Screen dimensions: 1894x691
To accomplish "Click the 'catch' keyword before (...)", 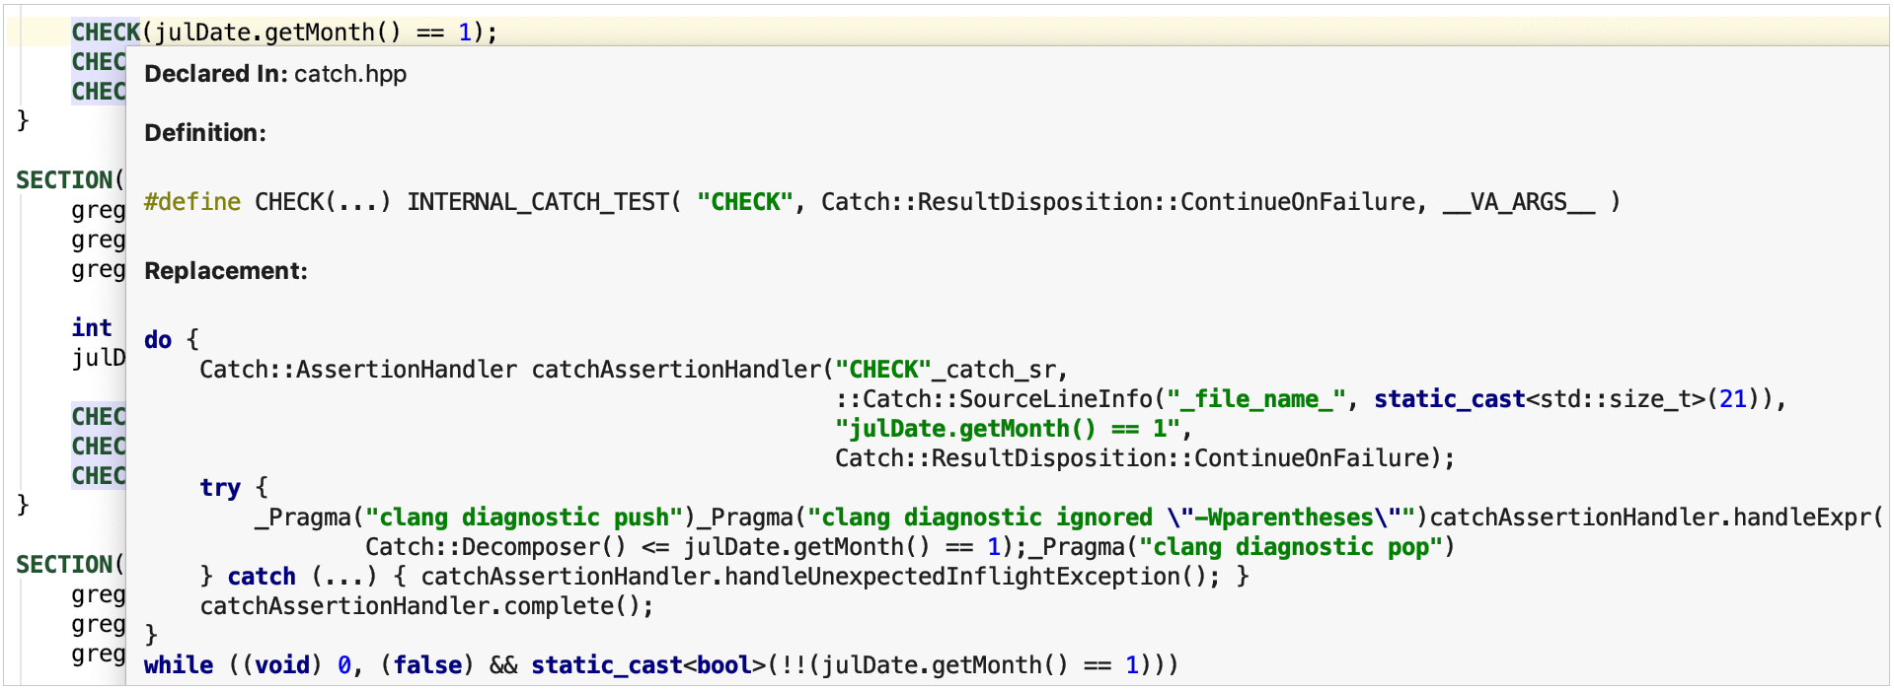I will coord(262,577).
